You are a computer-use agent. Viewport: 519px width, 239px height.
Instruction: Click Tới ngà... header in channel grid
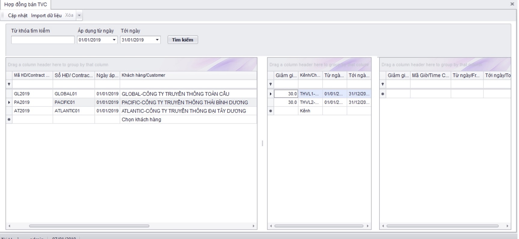[x=359, y=75]
